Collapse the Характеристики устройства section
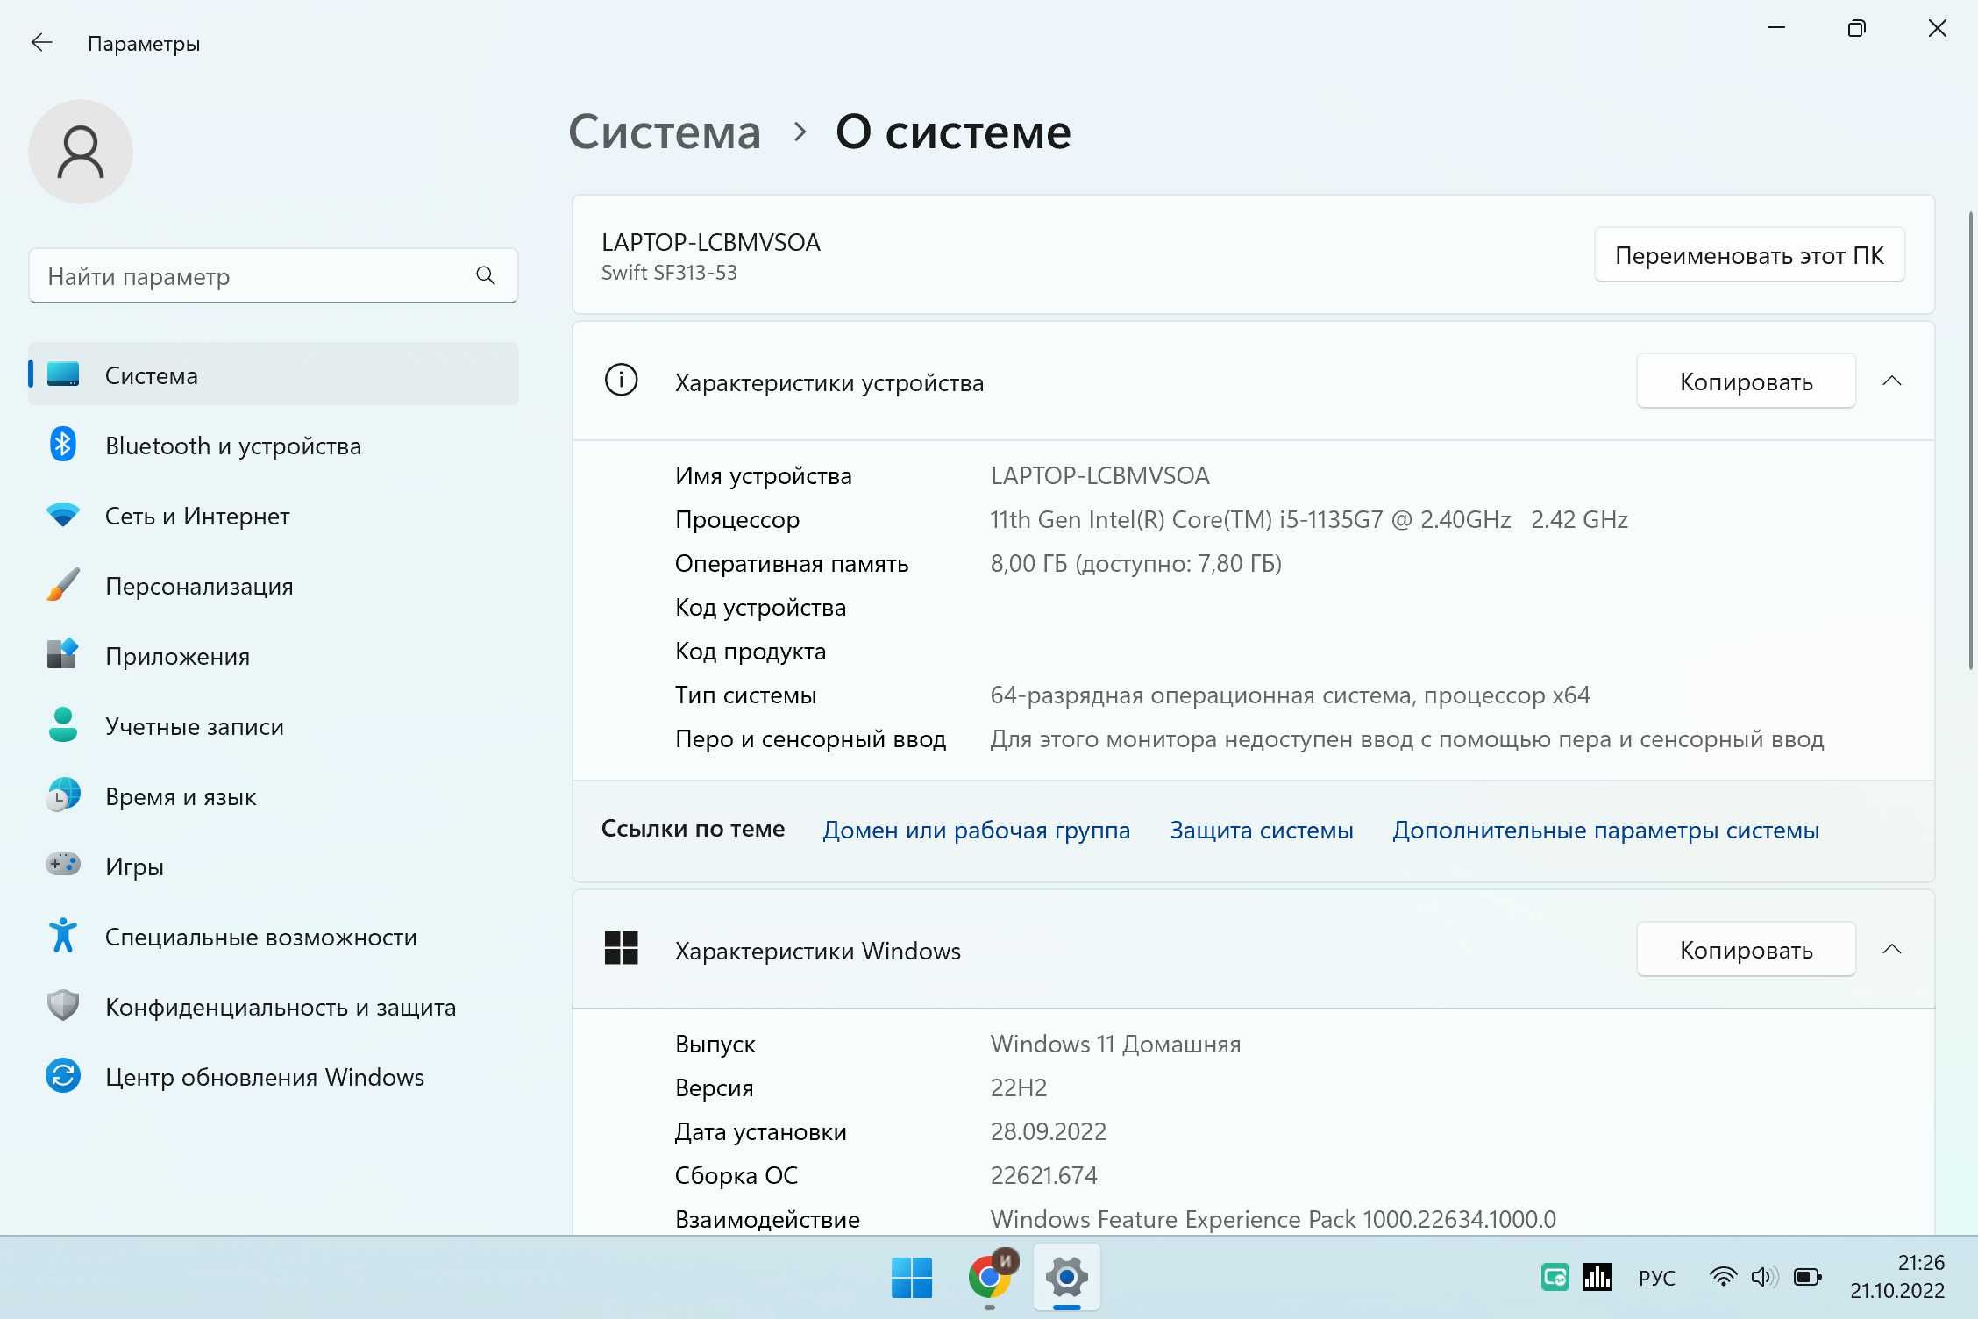This screenshot has width=1978, height=1319. click(1892, 381)
